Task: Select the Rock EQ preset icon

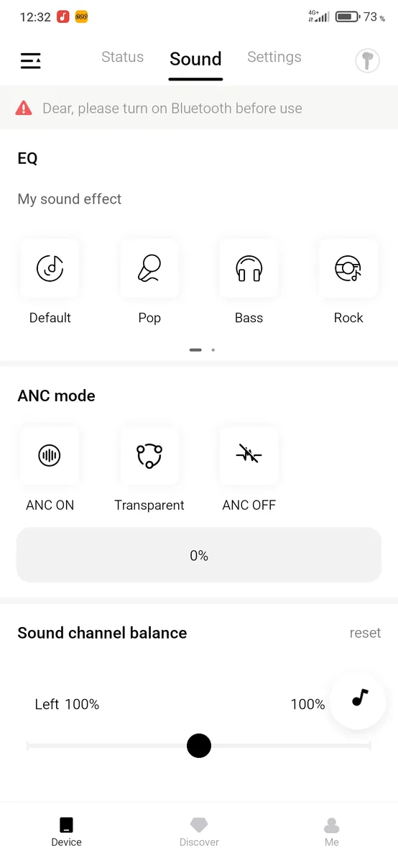Action: 348,269
